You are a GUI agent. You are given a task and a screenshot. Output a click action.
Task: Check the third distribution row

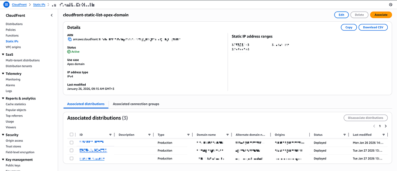pos(71,158)
